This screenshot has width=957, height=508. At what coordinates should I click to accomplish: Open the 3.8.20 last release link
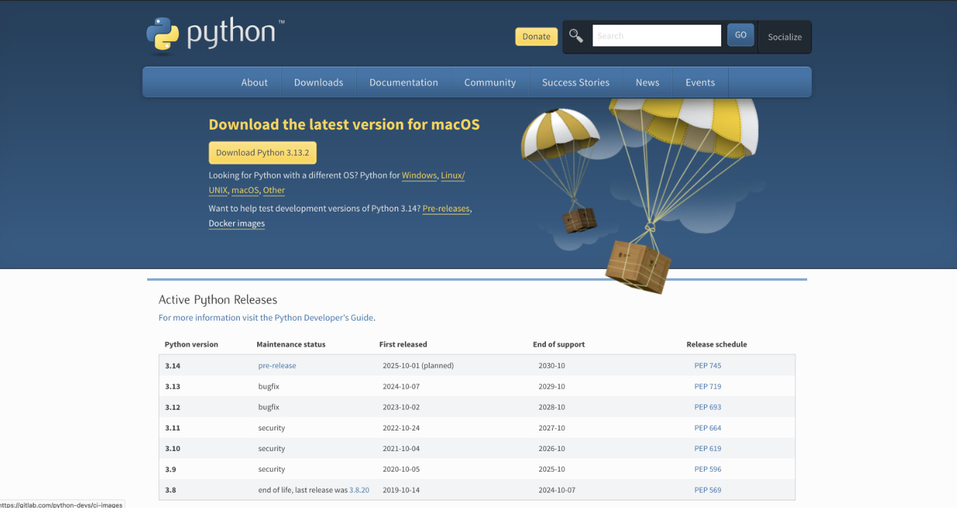(x=359, y=490)
